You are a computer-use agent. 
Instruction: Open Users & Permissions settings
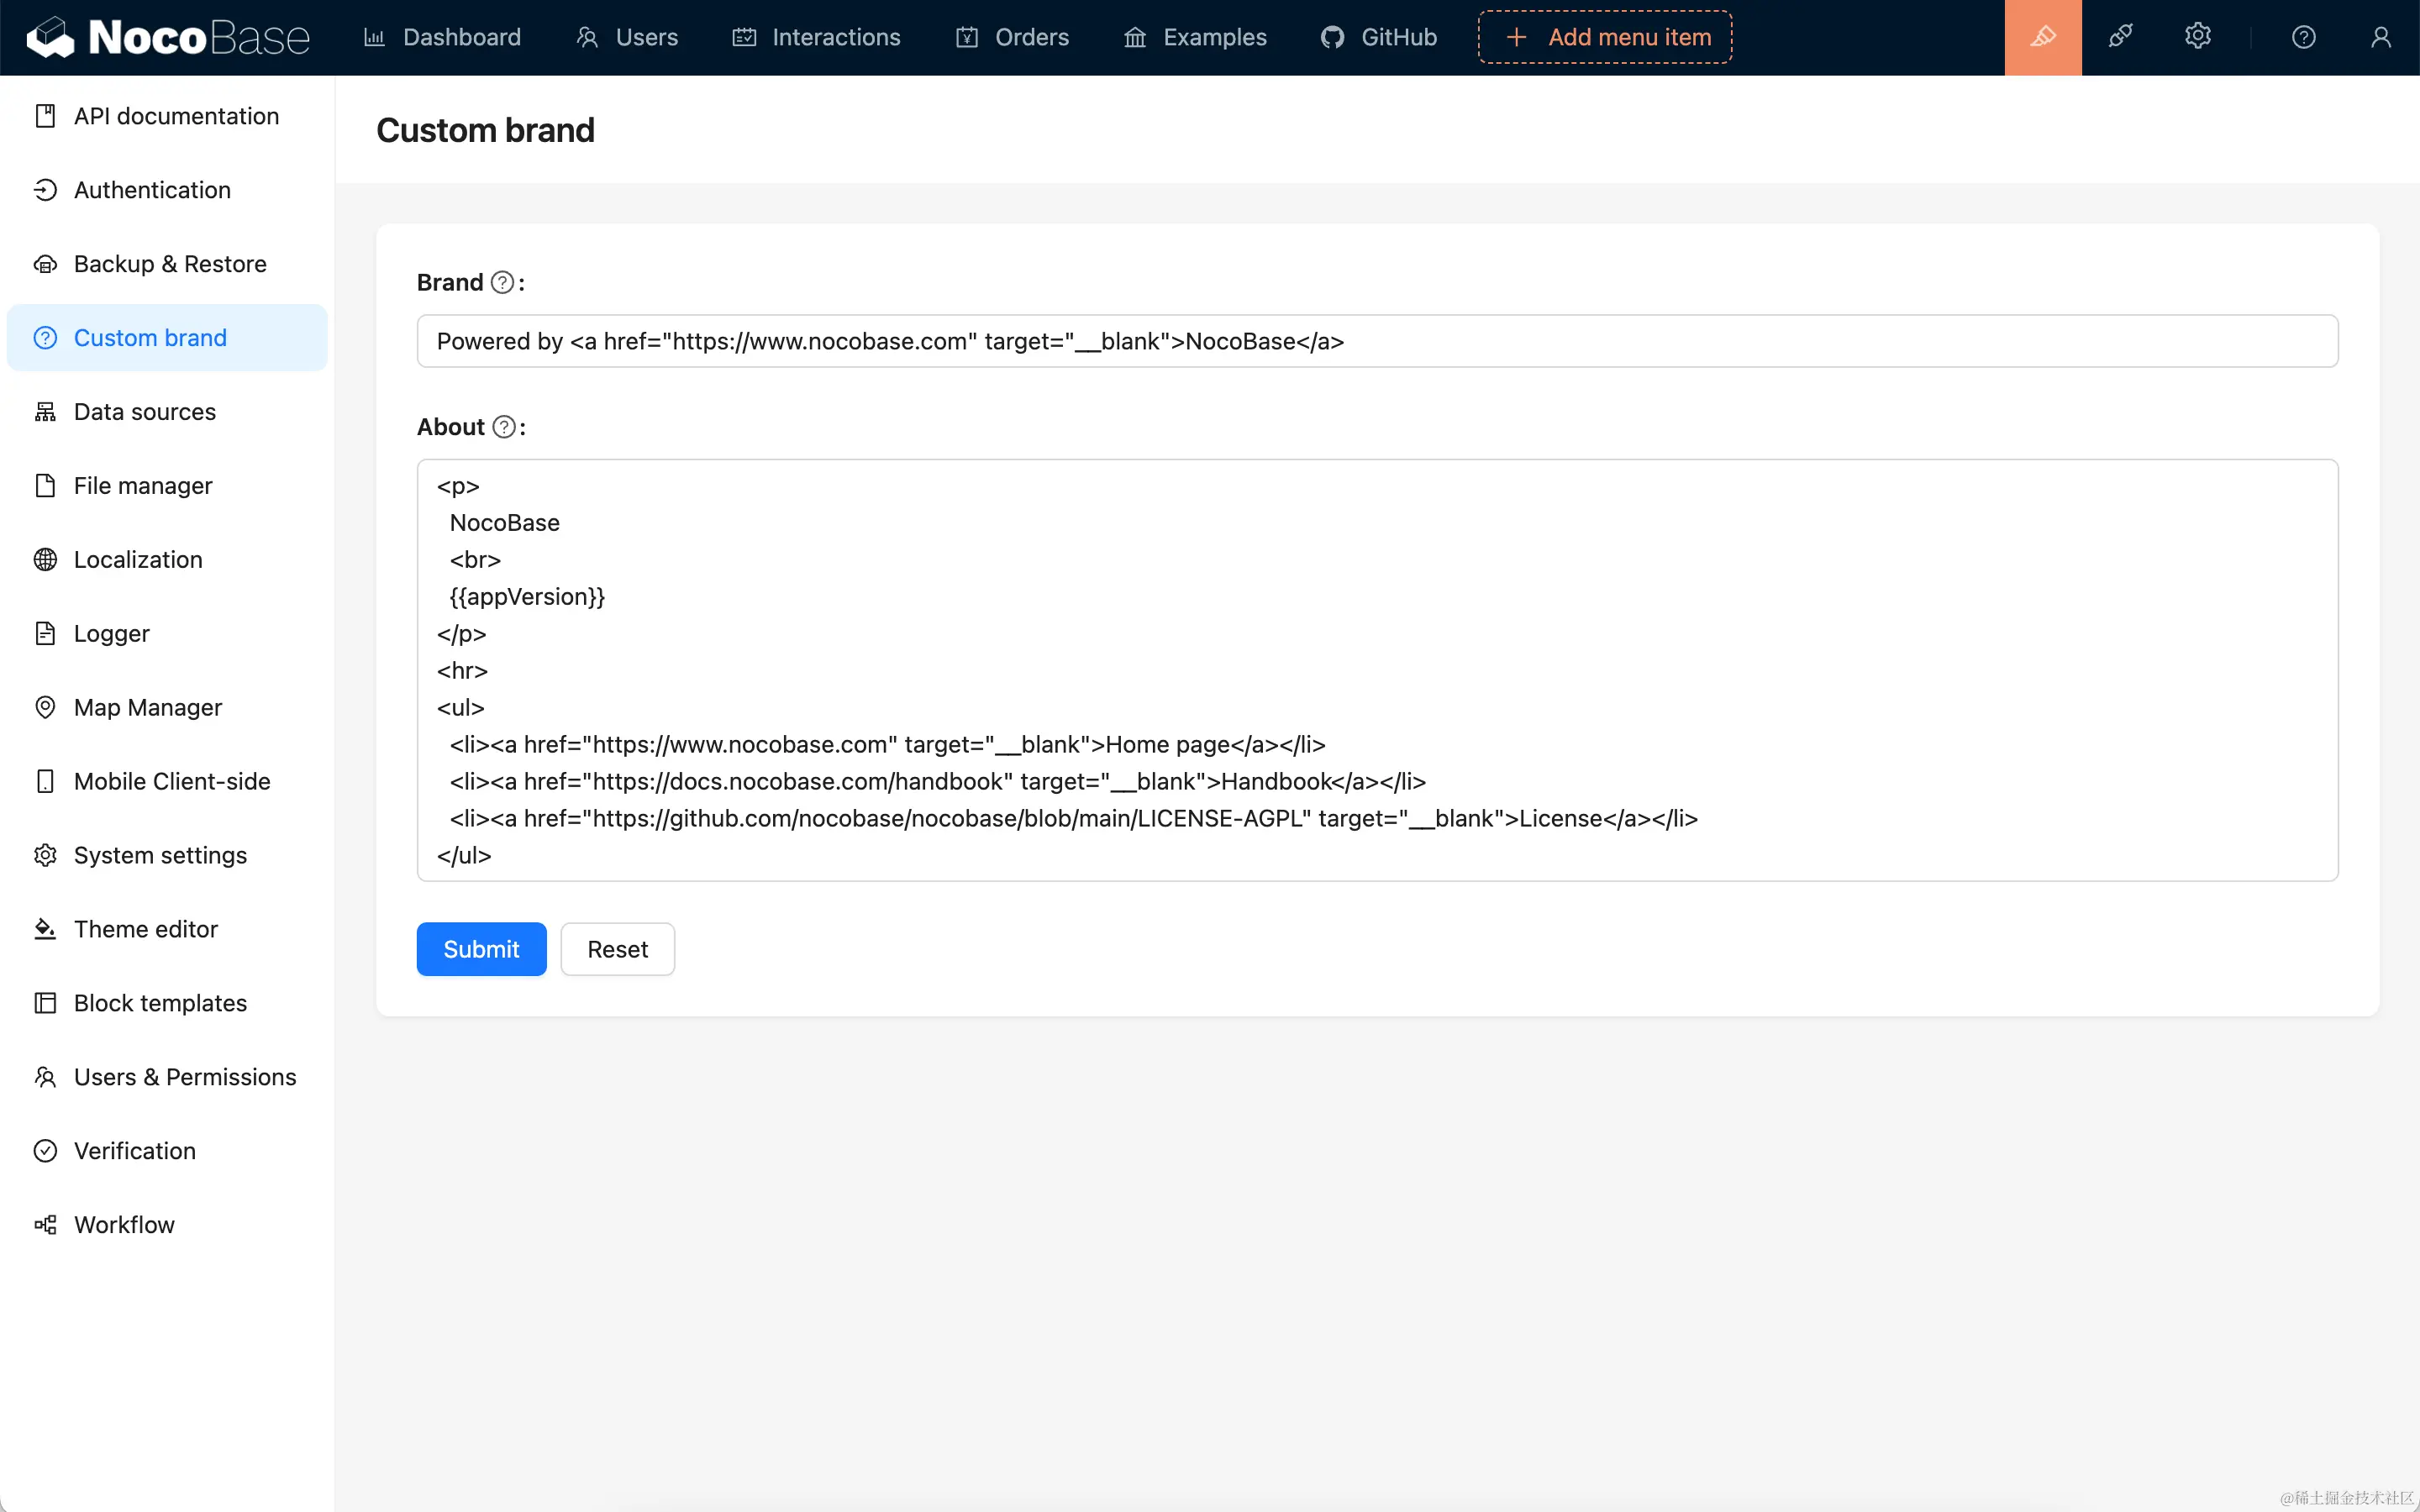coord(167,1077)
